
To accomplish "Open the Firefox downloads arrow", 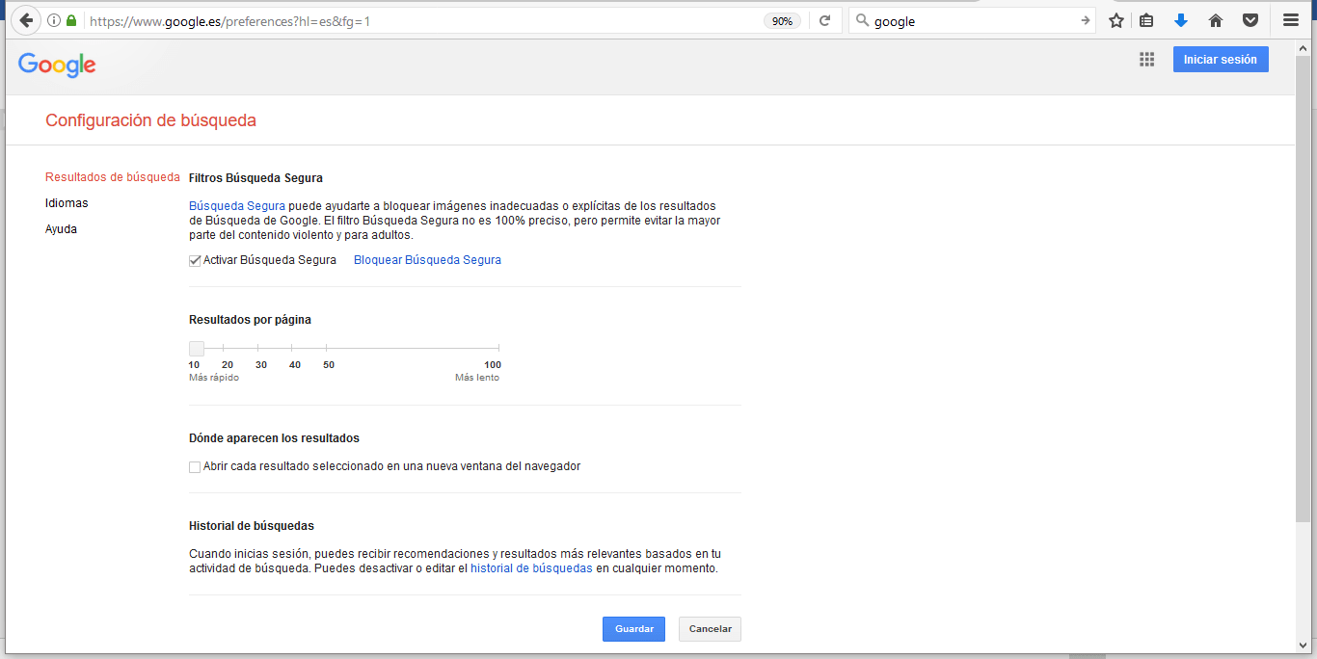I will (x=1180, y=20).
